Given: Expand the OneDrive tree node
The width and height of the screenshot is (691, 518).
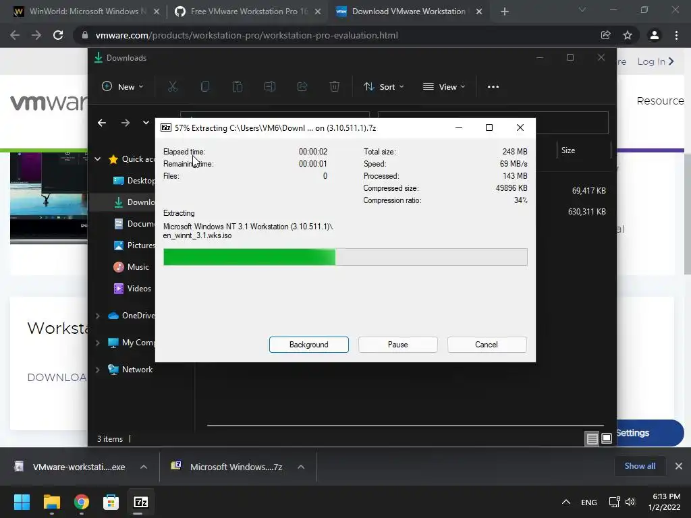Looking at the screenshot, I should [97, 316].
